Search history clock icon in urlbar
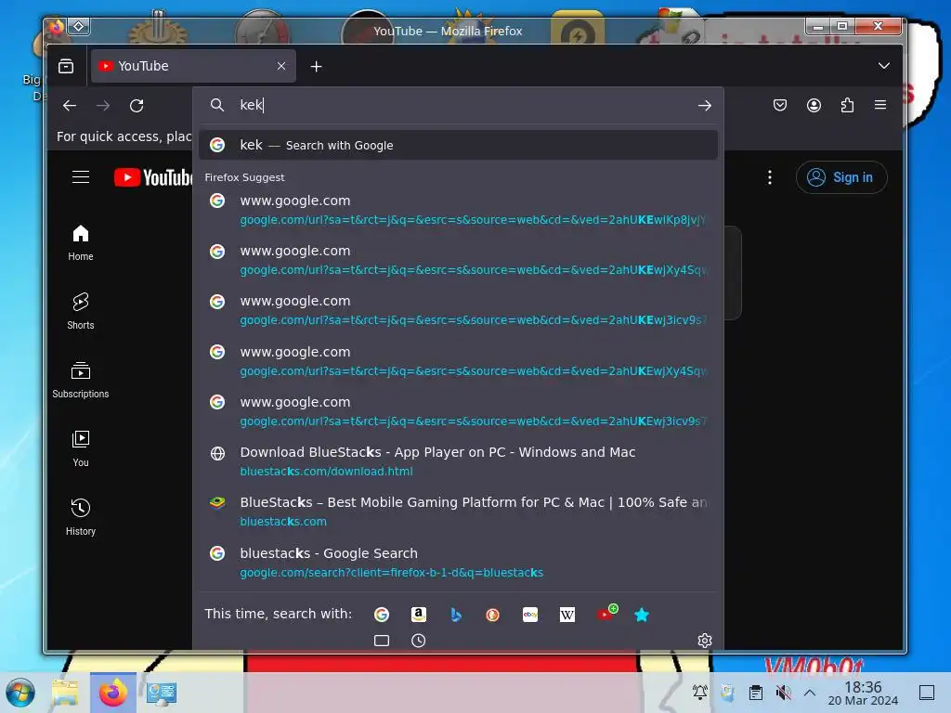951x713 pixels. pos(419,641)
